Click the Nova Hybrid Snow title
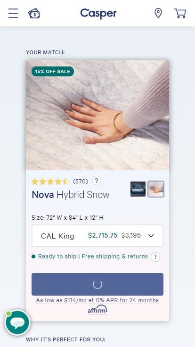Screen dimensions: 195x347 point(71,195)
